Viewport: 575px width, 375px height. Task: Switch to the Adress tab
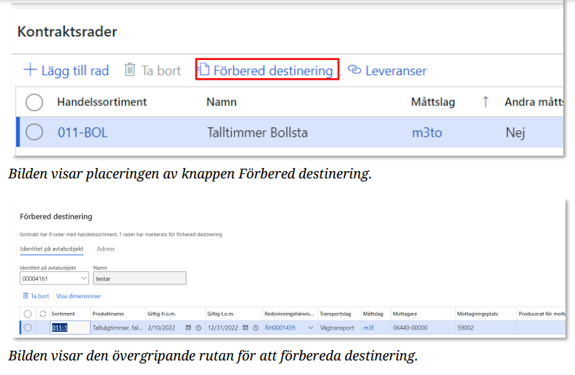tap(106, 249)
